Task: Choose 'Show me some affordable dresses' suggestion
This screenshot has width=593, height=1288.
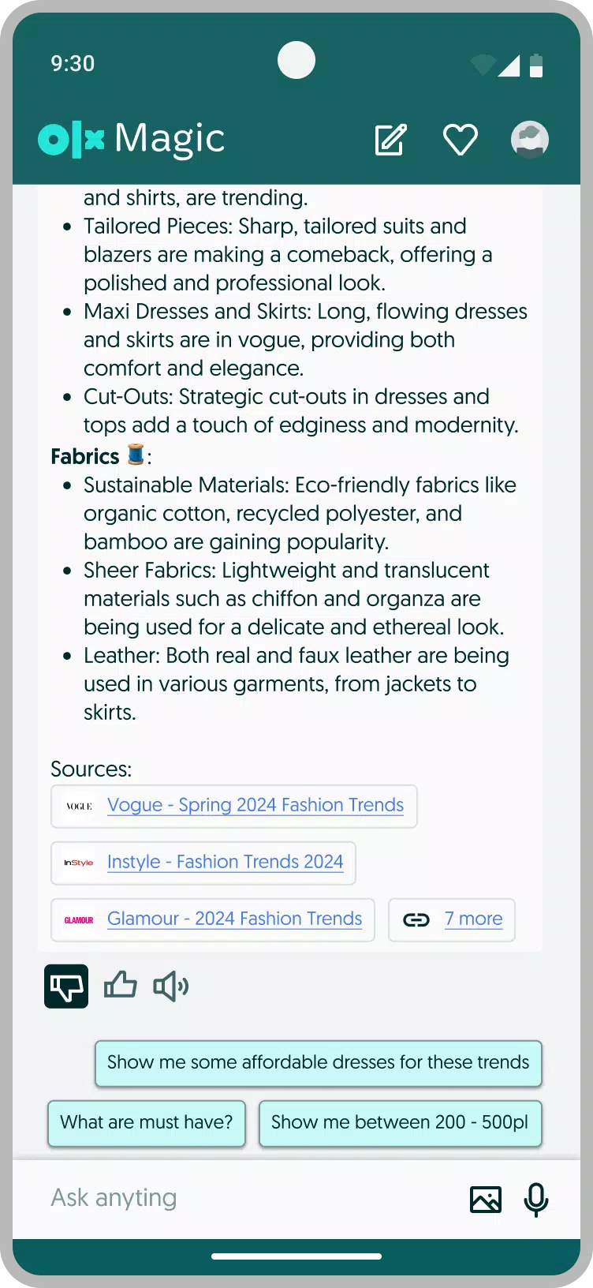Action: [318, 1062]
